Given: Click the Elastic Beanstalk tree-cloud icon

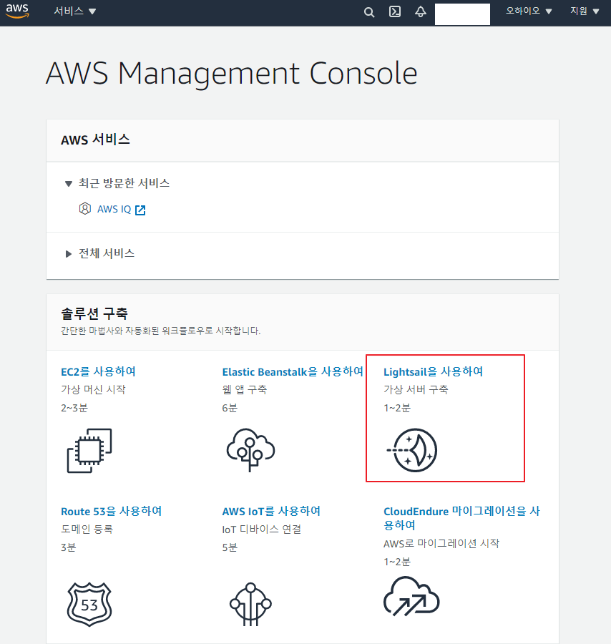Looking at the screenshot, I should tap(250, 450).
